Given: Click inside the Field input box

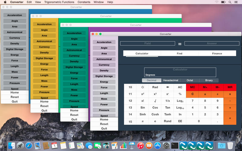Looking at the screenshot, I should pos(148,43).
